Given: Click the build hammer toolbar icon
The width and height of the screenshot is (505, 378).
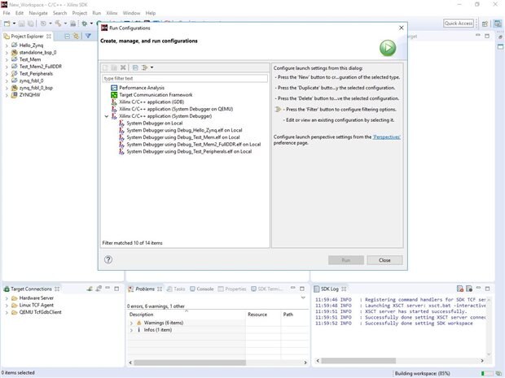Looking at the screenshot, I should (59, 24).
